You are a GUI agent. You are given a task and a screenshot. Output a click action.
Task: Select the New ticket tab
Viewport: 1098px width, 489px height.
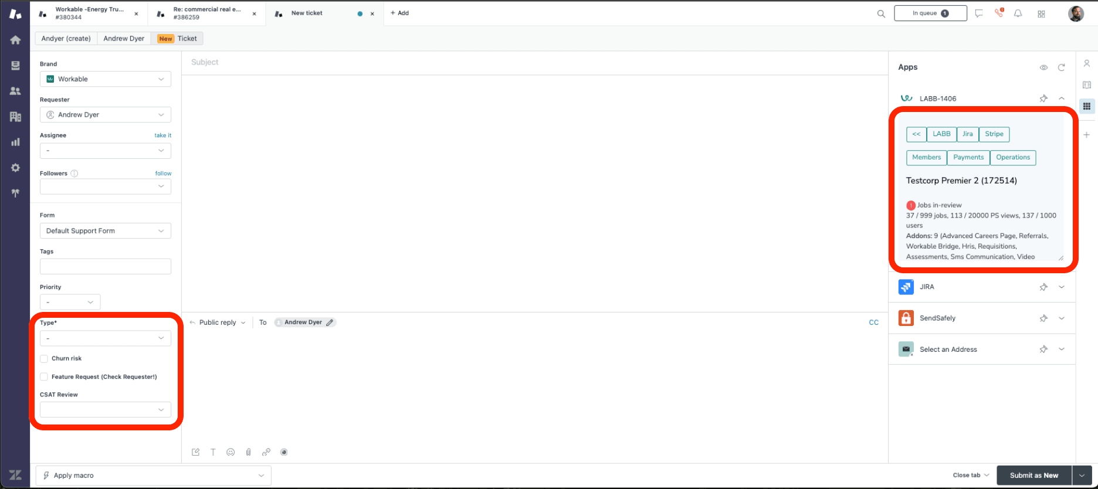(324, 13)
